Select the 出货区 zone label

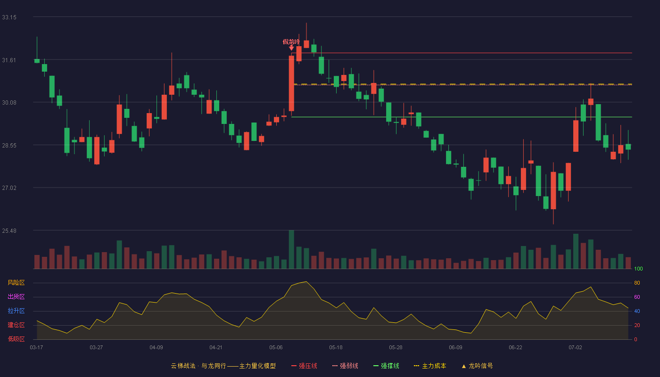tap(16, 297)
